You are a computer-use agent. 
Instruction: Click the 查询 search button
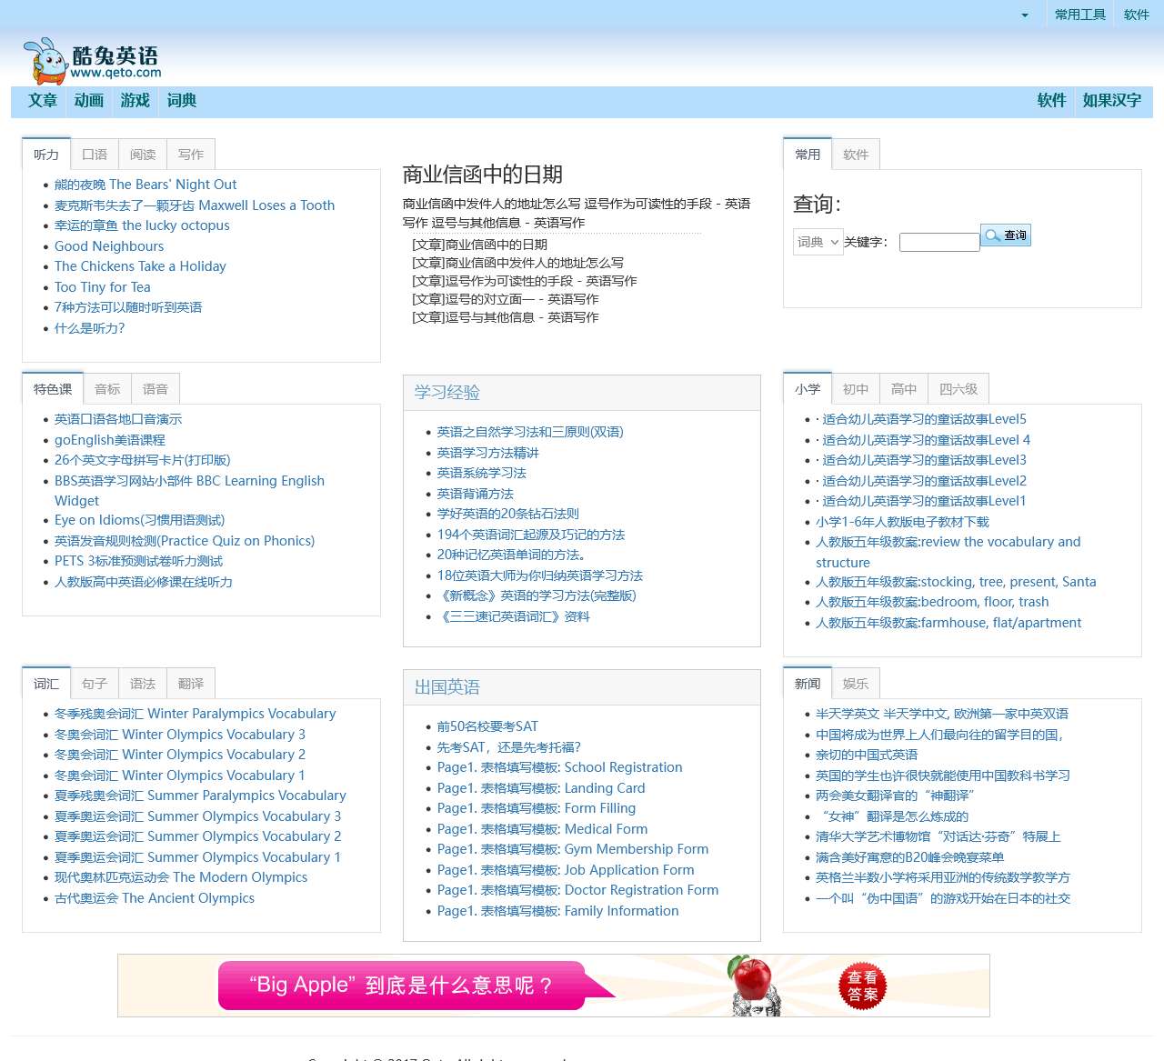(x=1006, y=235)
